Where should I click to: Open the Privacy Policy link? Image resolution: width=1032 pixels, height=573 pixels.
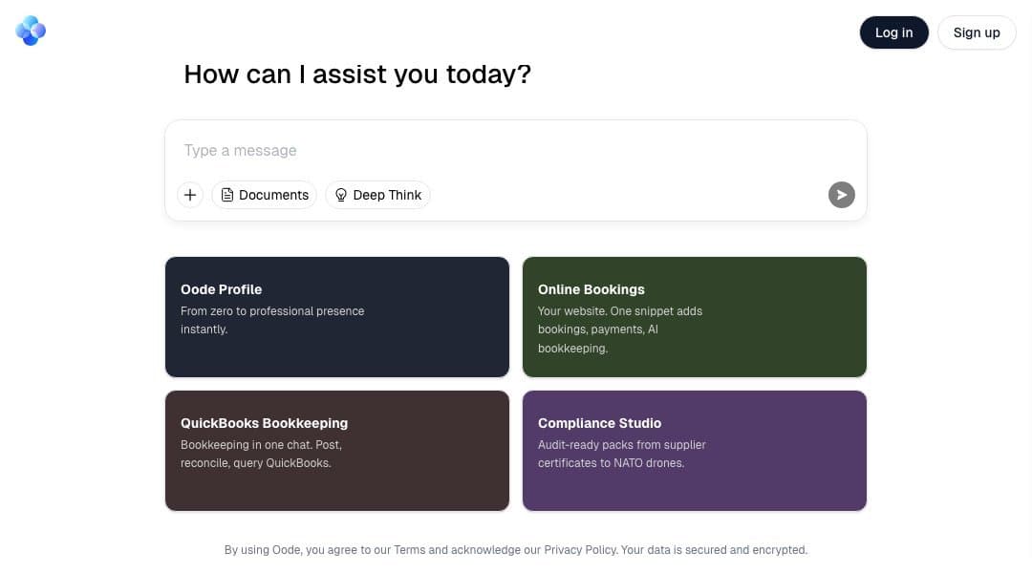pos(580,549)
